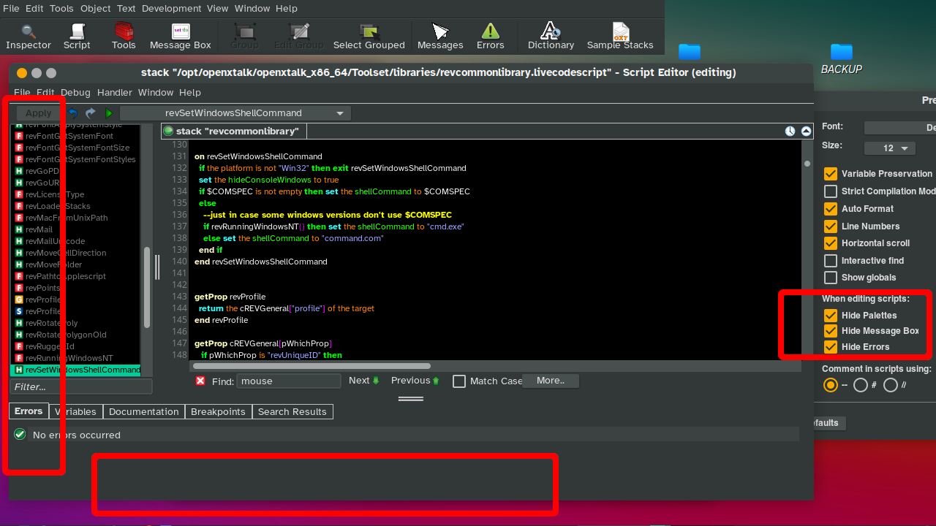Click the Filter field under handler list
Screen dimensions: 936x526
click(81, 386)
